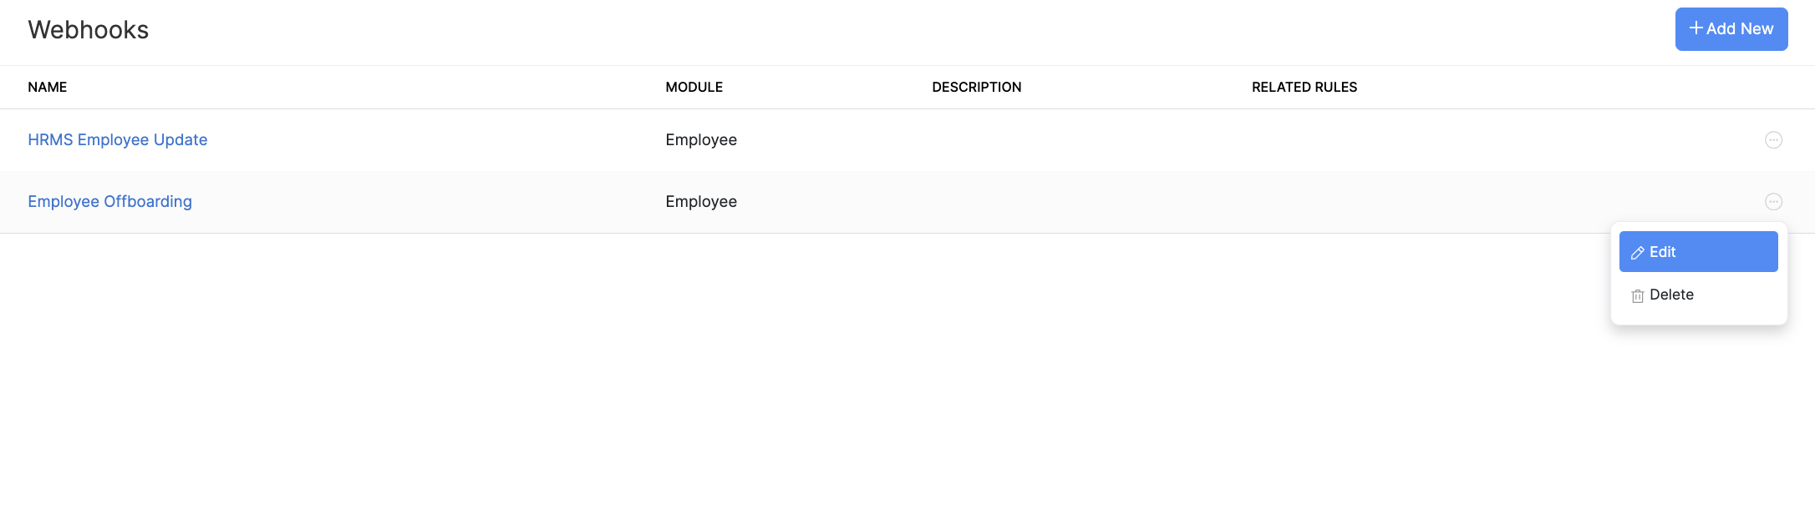Select the Employee module text in second row
The width and height of the screenshot is (1815, 509).
pos(700,201)
